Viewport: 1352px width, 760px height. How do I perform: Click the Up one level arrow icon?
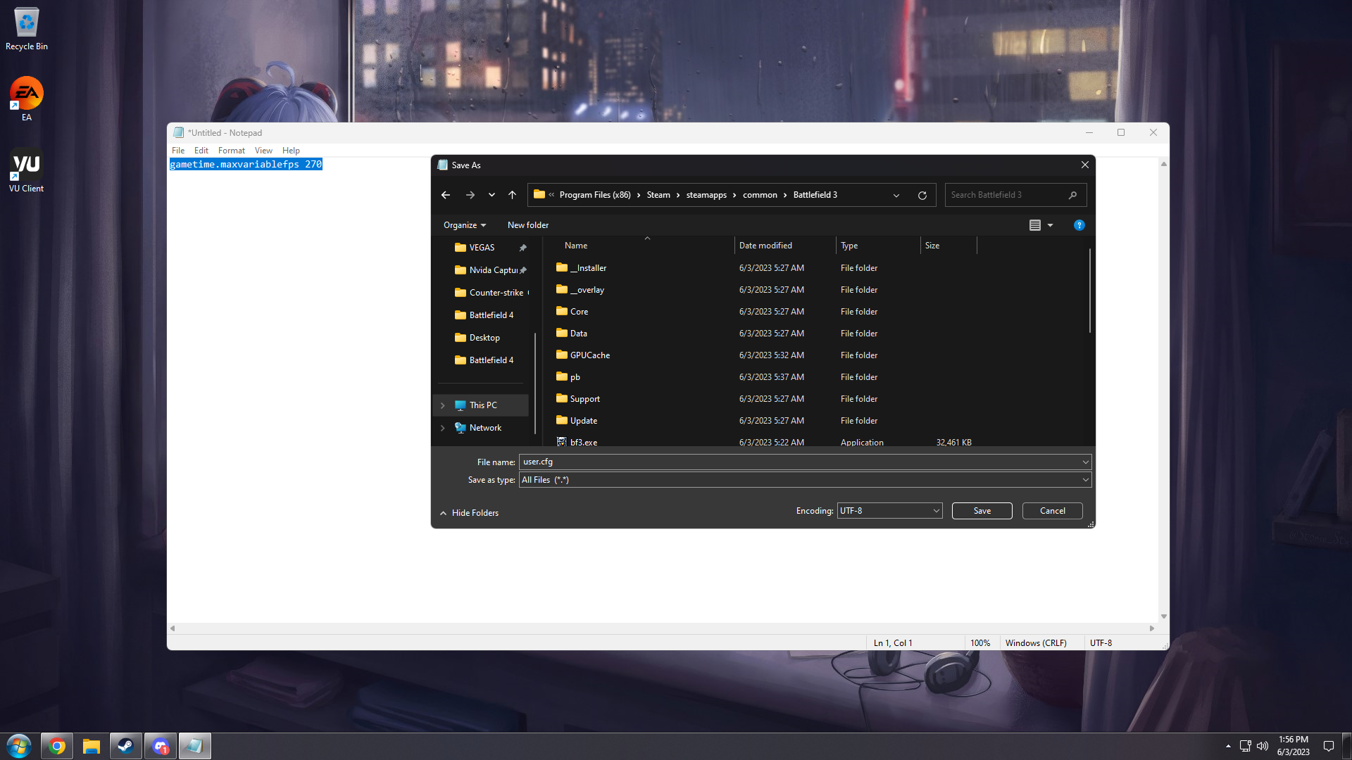click(x=512, y=195)
